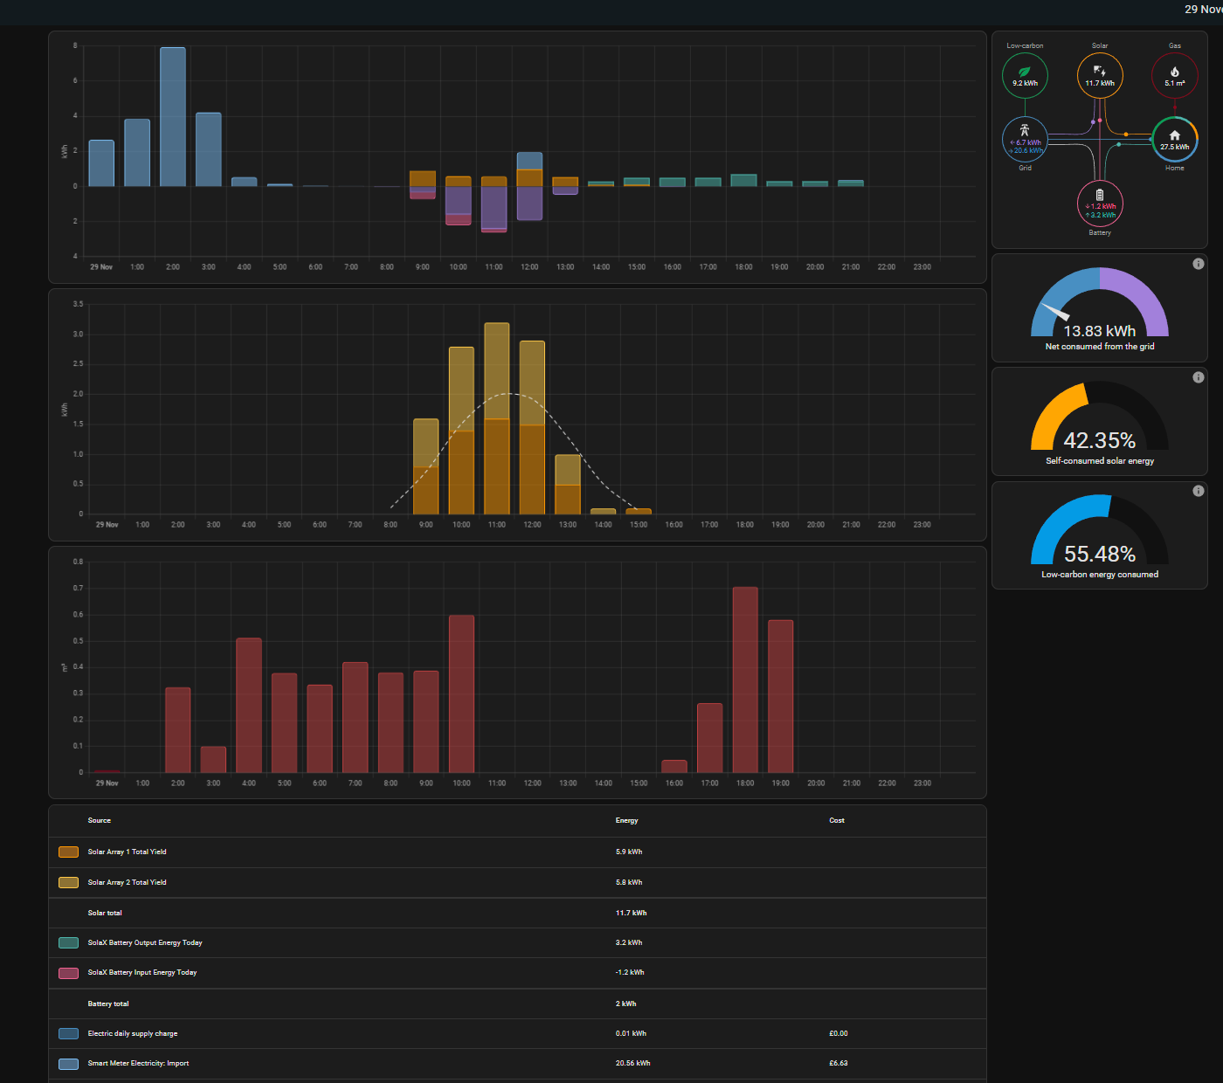Click the £0.00 cost value

tap(839, 1033)
